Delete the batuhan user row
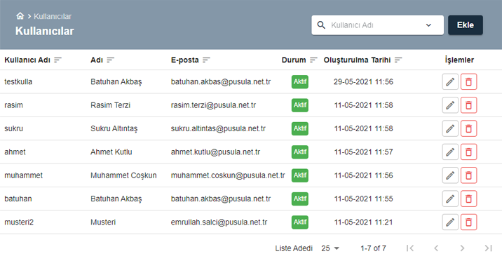Image resolution: width=502 pixels, height=261 pixels. coord(469,199)
